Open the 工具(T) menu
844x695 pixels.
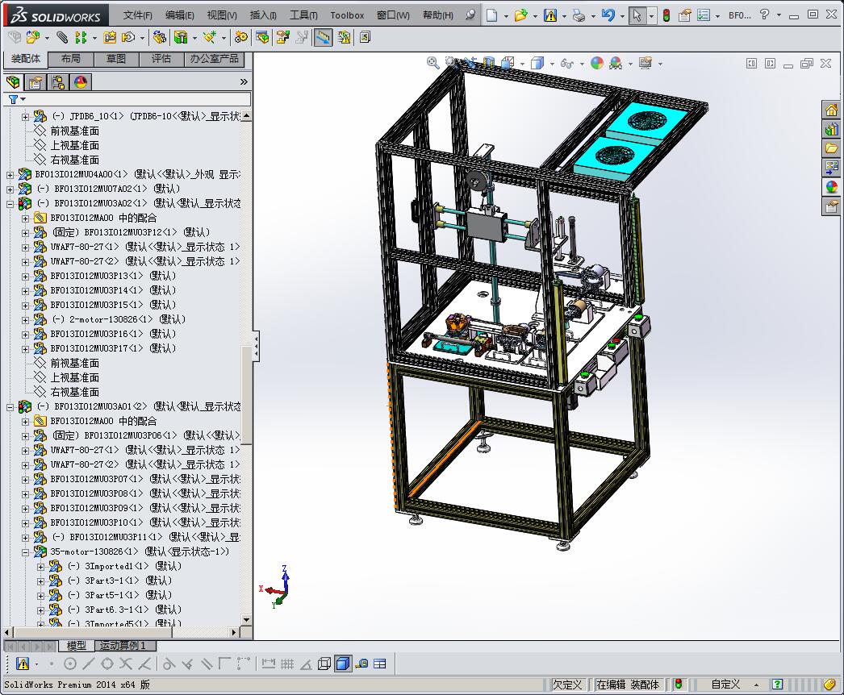point(303,15)
